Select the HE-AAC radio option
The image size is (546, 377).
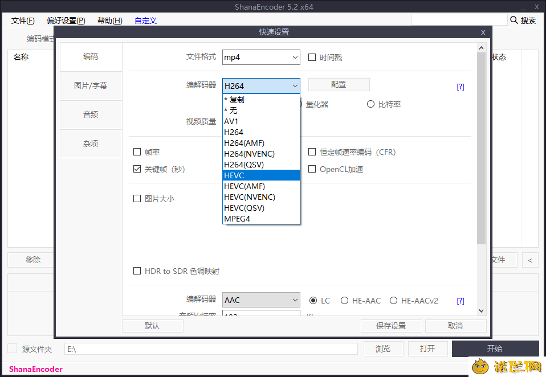(344, 301)
